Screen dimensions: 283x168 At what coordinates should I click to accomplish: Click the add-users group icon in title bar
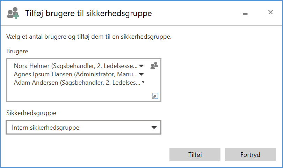pos(13,13)
